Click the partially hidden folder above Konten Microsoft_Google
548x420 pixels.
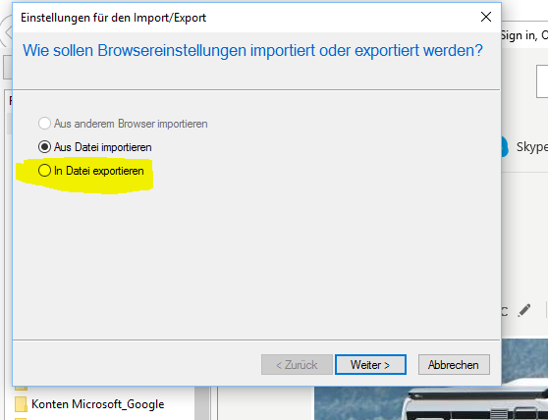tap(21, 388)
